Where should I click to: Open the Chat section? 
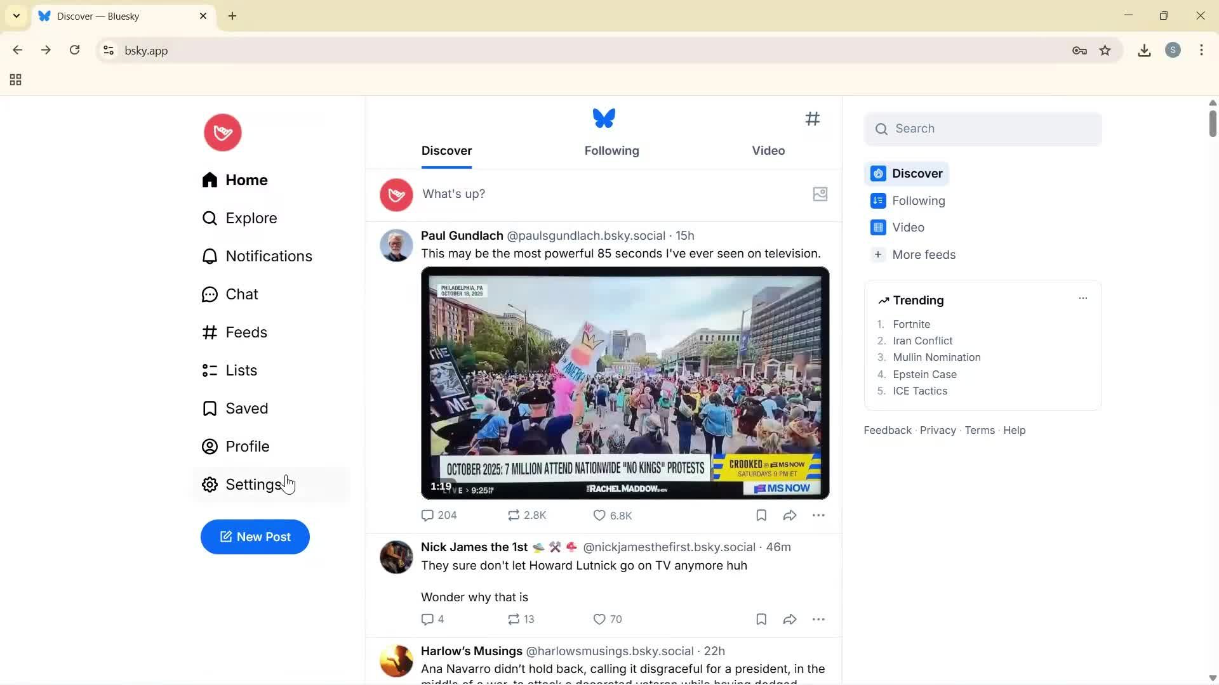coord(242,294)
